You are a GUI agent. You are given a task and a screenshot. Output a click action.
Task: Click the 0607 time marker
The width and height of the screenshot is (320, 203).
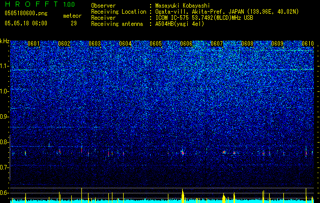coord(217,44)
